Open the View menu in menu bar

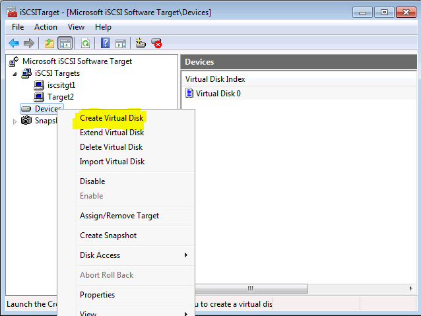pyautogui.click(x=76, y=27)
